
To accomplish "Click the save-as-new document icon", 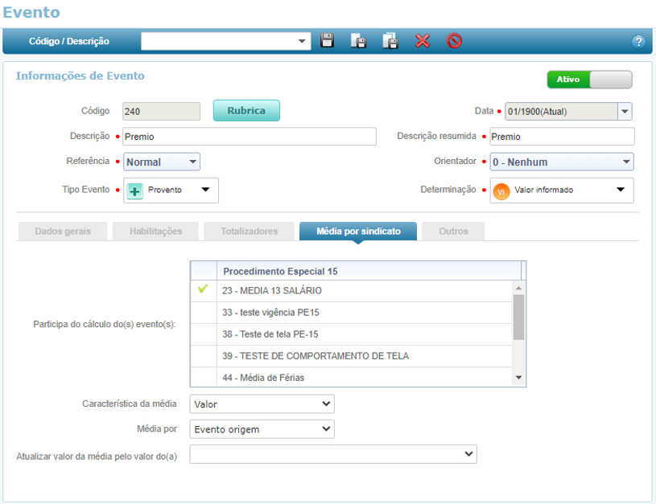I will pyautogui.click(x=358, y=41).
